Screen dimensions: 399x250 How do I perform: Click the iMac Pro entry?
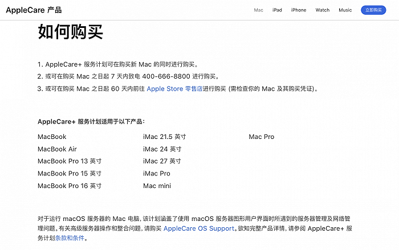tap(157, 174)
